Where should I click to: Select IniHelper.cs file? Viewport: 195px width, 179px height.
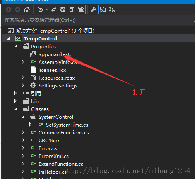[53, 172]
